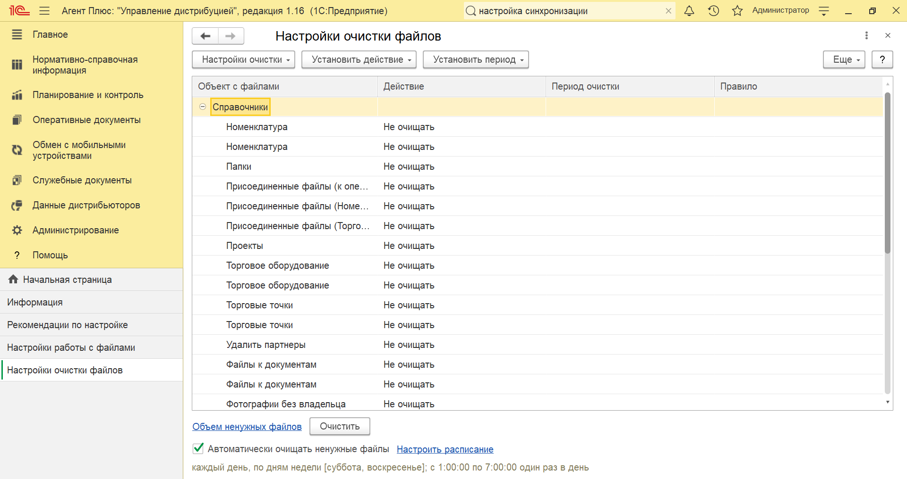Open the hamburger functions menu in title bar

click(x=44, y=10)
